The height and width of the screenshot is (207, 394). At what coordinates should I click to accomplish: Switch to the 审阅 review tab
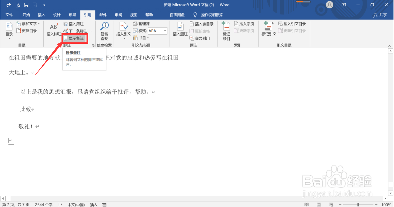(118, 15)
